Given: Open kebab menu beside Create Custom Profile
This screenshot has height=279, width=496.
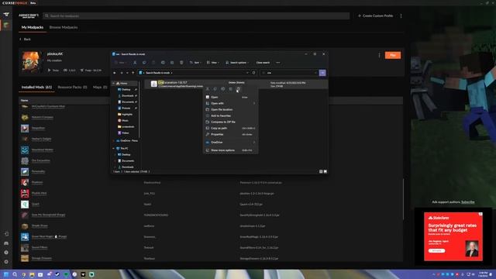Looking at the screenshot, I should tap(401, 15).
